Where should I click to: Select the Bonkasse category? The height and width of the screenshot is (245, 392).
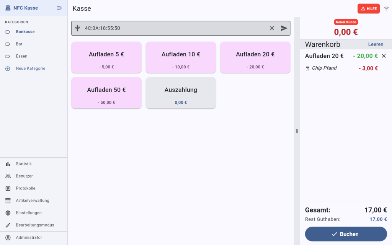coord(34,32)
